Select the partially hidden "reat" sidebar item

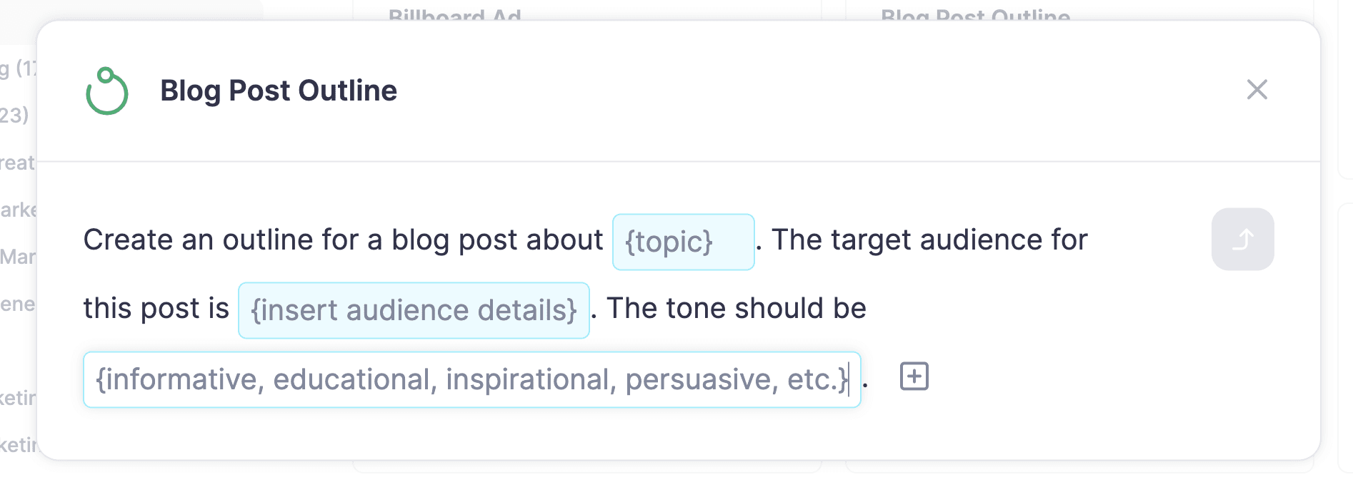(x=17, y=163)
